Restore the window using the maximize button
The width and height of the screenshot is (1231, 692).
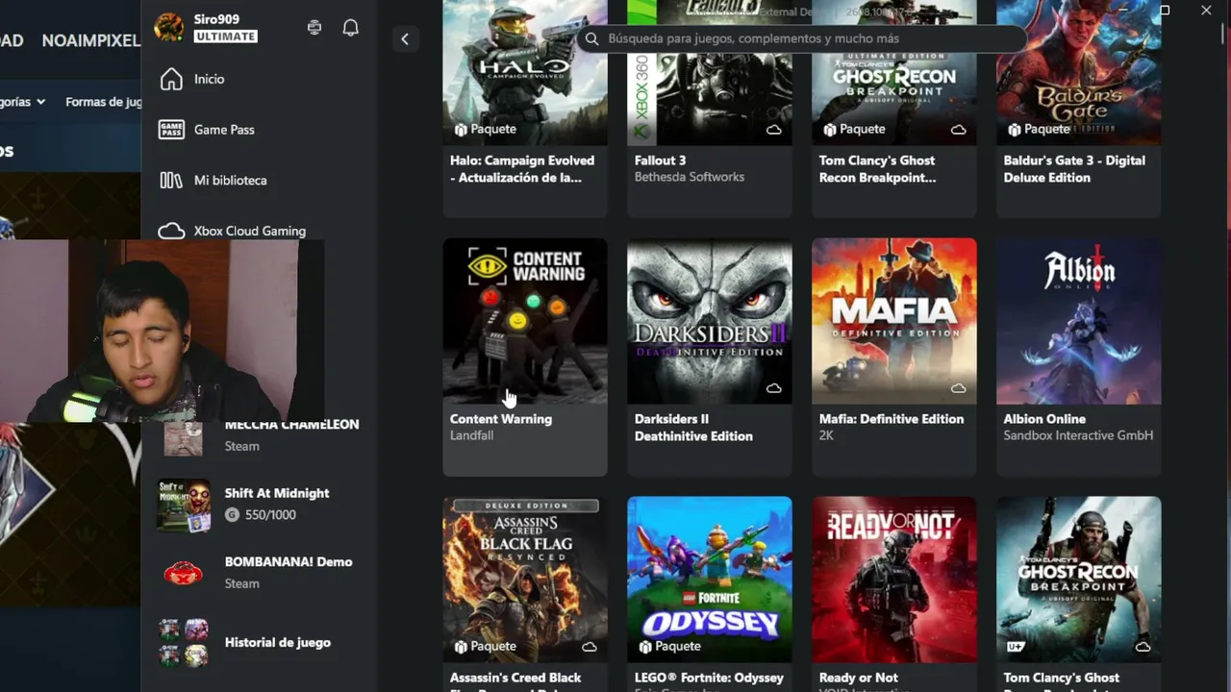click(x=1165, y=11)
